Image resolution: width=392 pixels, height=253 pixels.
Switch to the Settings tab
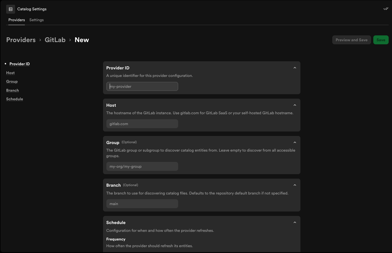[37, 20]
